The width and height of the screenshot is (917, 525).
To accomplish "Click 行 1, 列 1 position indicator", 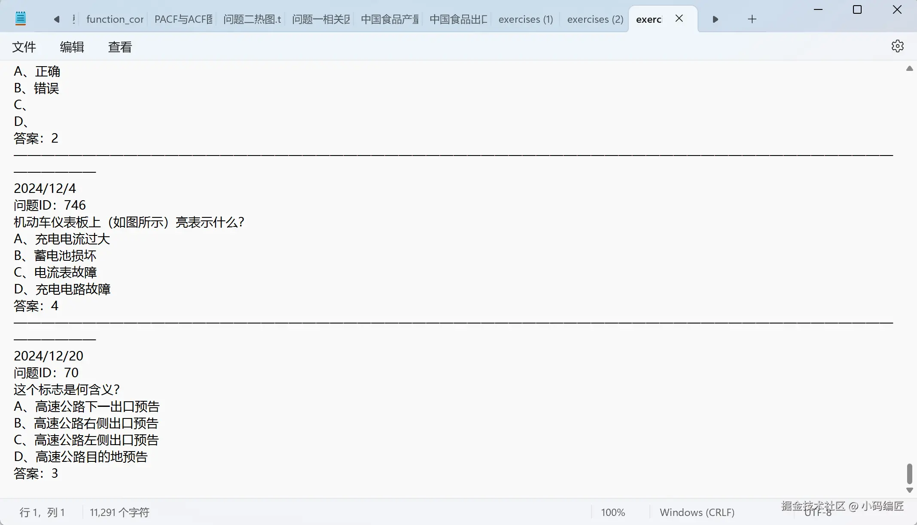I will 42,512.
